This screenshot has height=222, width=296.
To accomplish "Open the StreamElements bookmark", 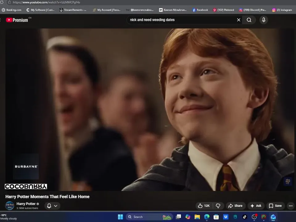I will [73, 10].
